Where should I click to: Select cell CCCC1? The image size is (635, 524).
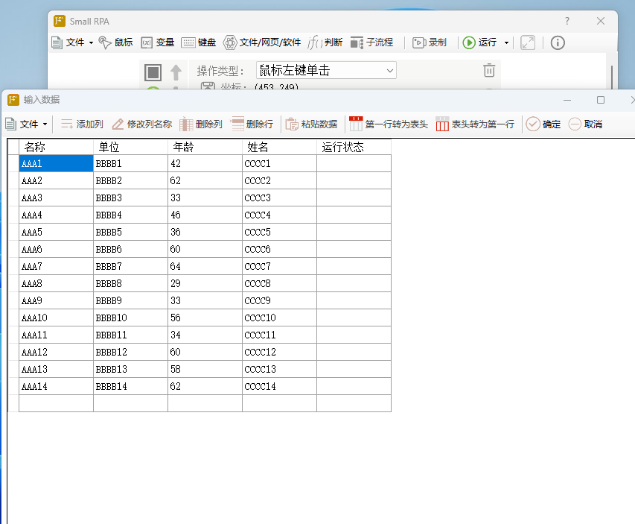tap(279, 163)
